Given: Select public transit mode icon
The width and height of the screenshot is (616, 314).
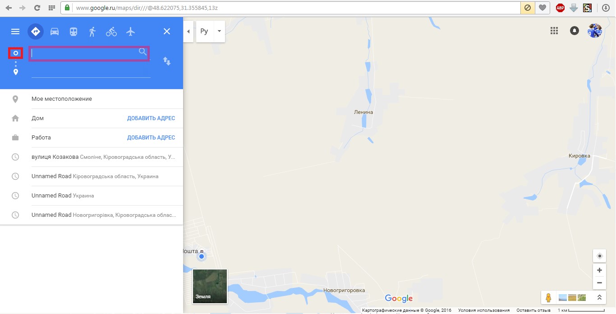Looking at the screenshot, I should coord(73,31).
